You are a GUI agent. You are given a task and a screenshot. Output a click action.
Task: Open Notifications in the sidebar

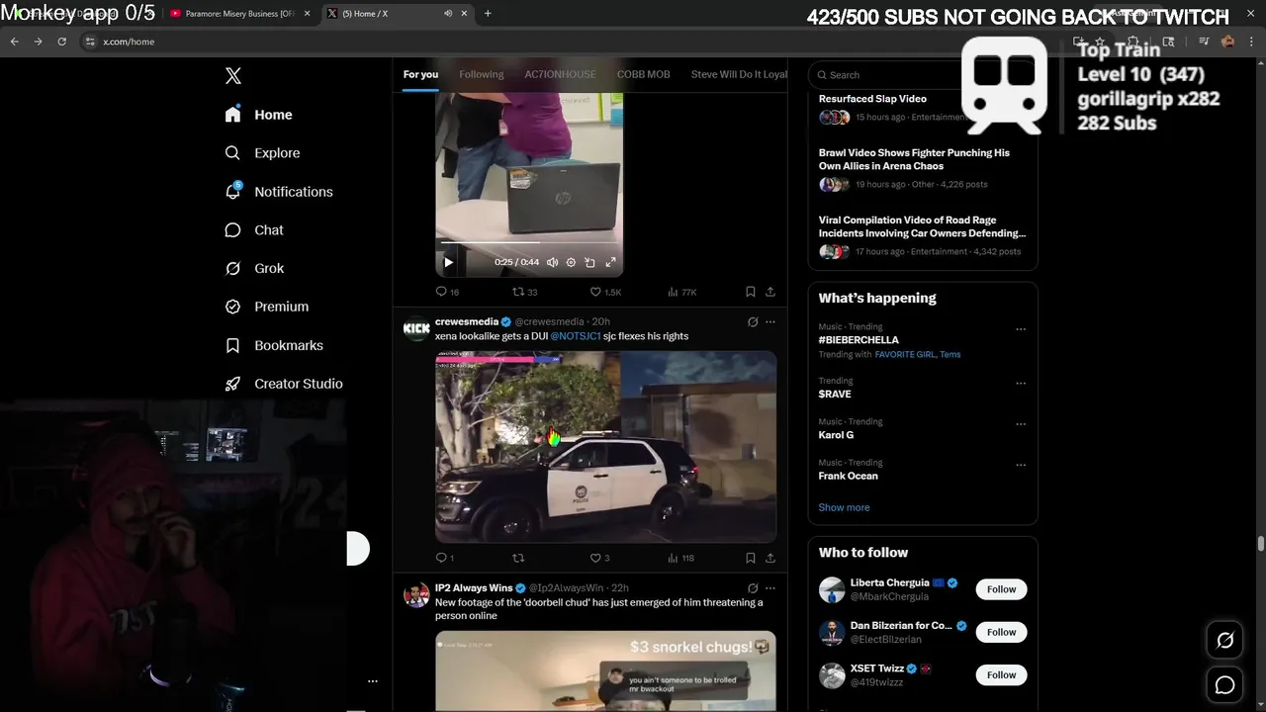point(279,192)
